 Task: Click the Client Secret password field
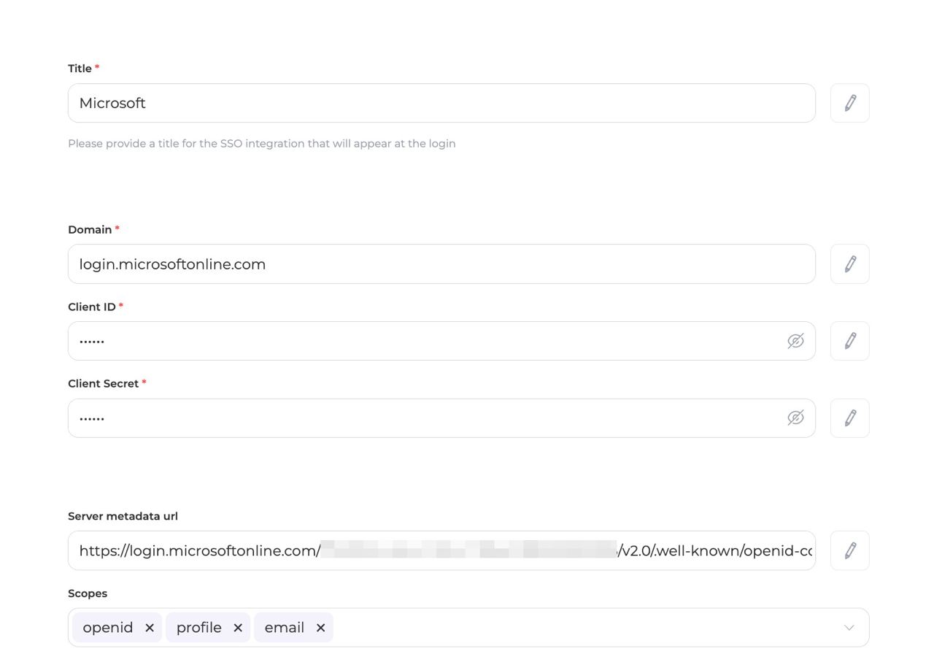[x=423, y=418]
